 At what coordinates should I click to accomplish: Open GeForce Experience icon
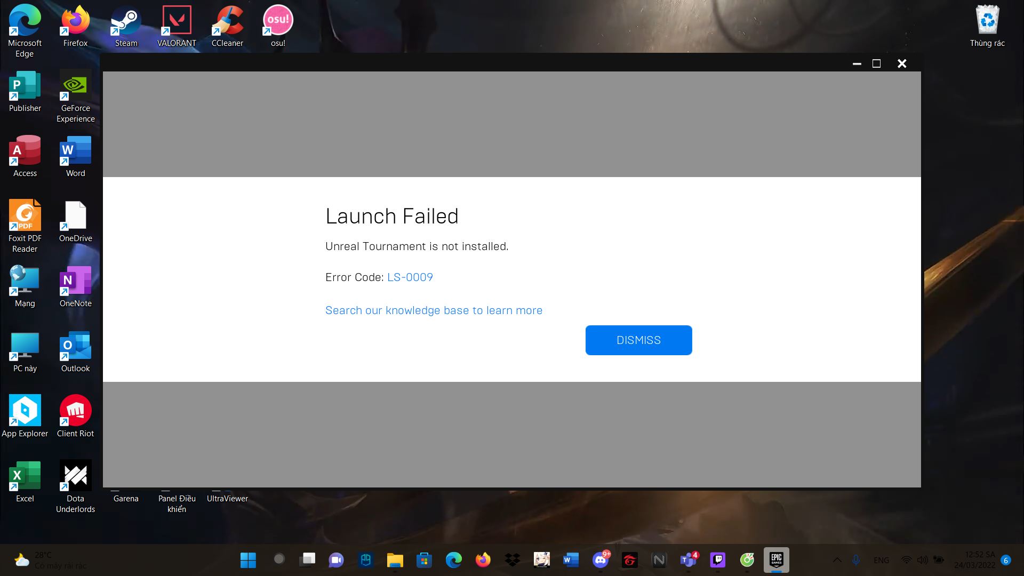click(x=75, y=90)
